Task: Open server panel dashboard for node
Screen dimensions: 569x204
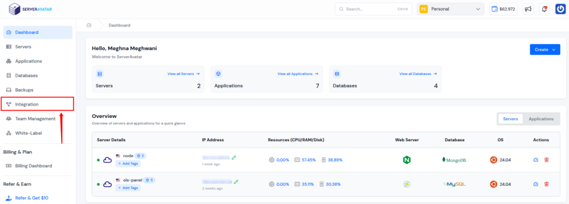Action: pyautogui.click(x=536, y=160)
